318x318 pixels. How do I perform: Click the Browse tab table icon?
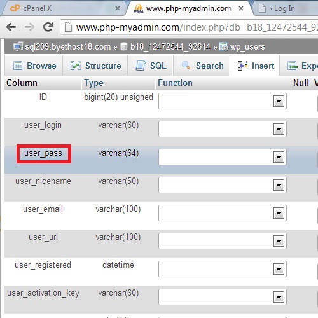18,66
